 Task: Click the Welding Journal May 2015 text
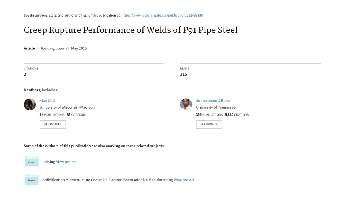click(64, 48)
